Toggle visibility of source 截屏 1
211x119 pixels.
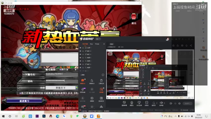[80, 68]
